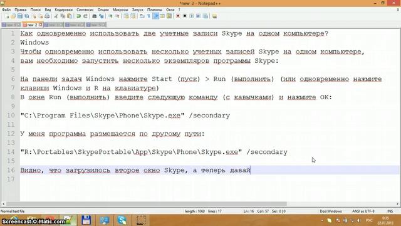Click the macro playback icon

click(192, 16)
